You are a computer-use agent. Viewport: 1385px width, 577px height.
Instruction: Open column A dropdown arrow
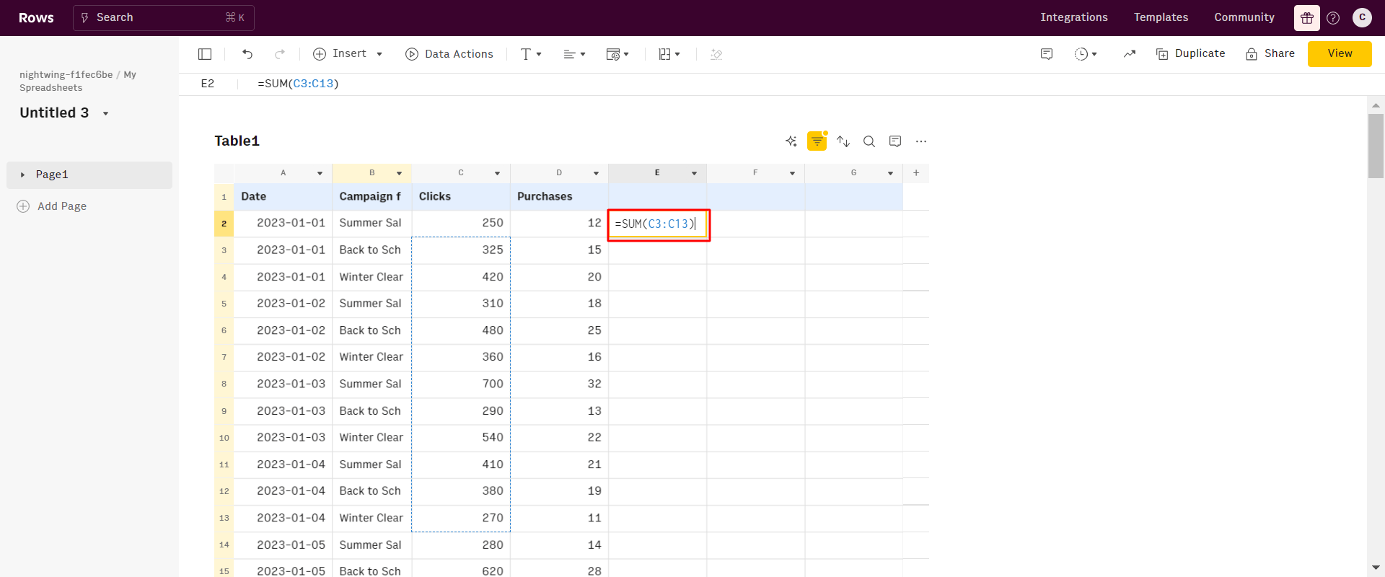point(320,173)
